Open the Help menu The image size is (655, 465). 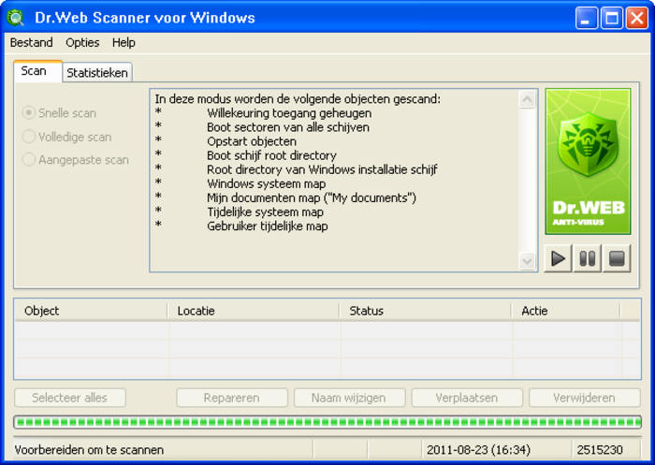pyautogui.click(x=124, y=43)
